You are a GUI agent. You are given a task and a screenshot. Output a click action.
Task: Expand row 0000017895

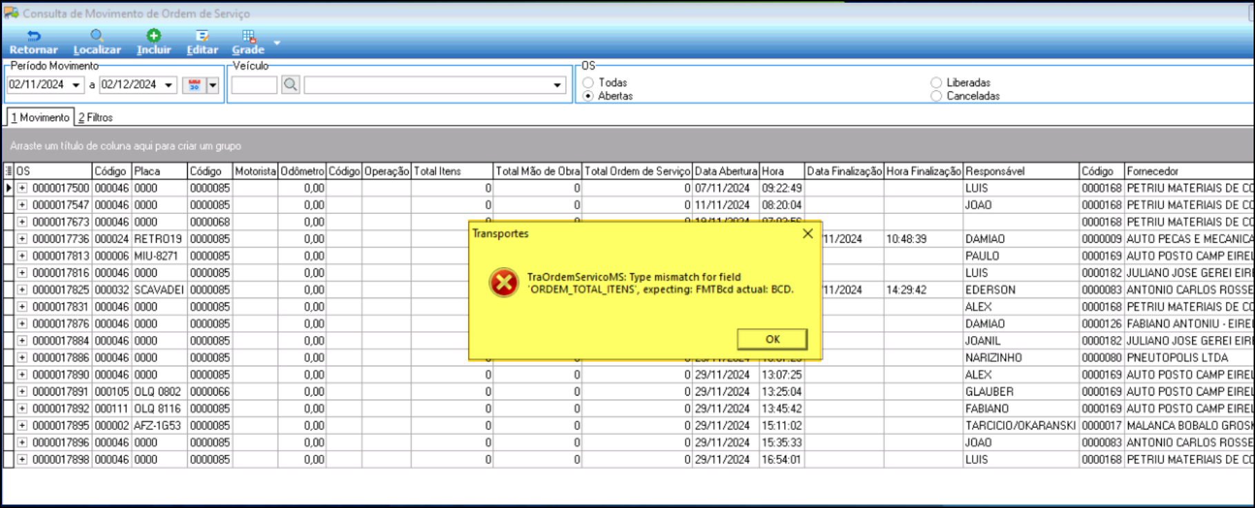pos(22,425)
